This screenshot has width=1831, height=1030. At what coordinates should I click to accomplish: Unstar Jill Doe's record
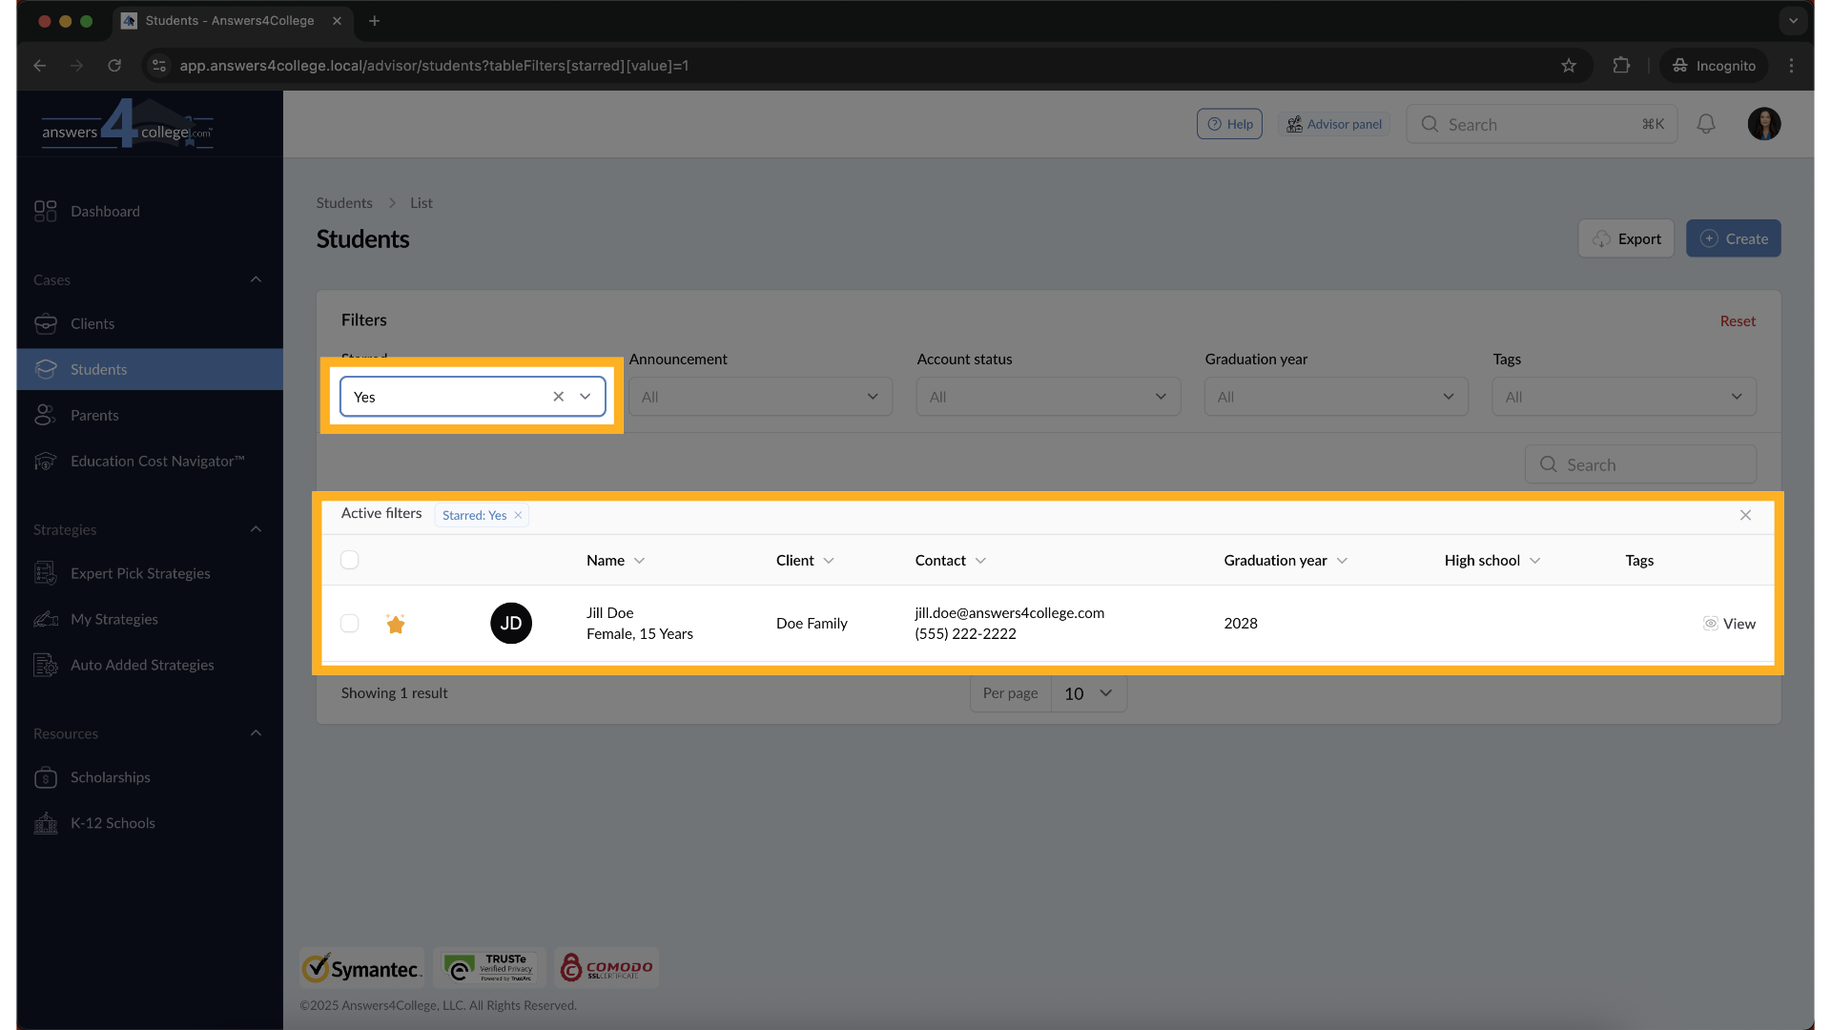point(396,624)
